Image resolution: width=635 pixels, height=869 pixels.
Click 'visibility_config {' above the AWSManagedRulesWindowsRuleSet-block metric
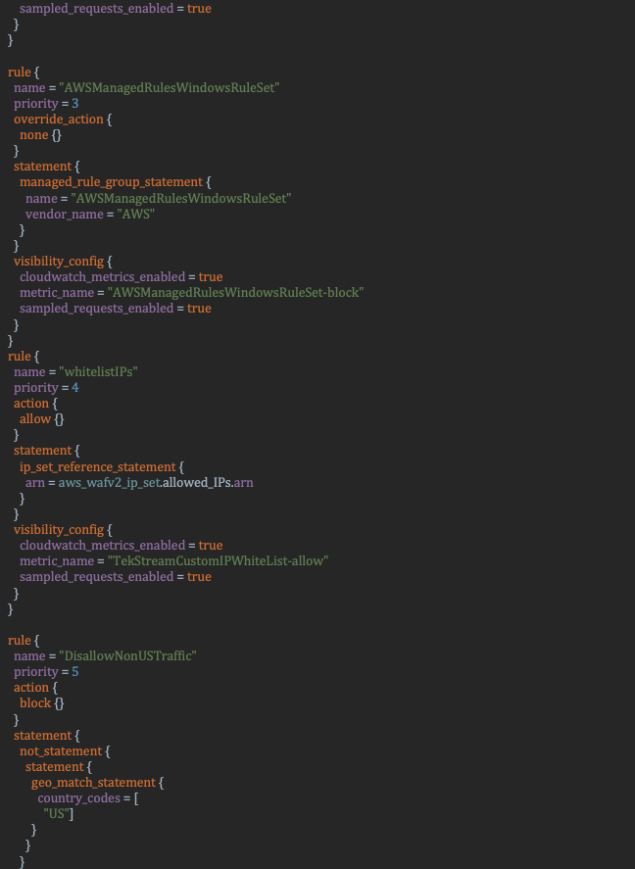(63, 262)
